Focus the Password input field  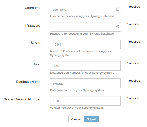pos(85,27)
